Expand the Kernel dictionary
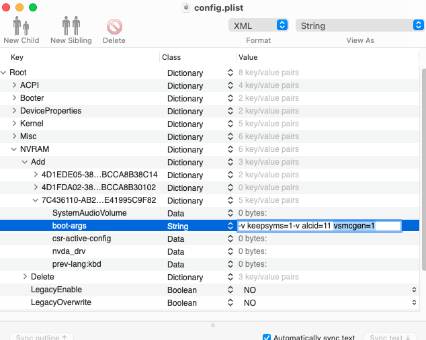The image size is (426, 340). pyautogui.click(x=14, y=124)
